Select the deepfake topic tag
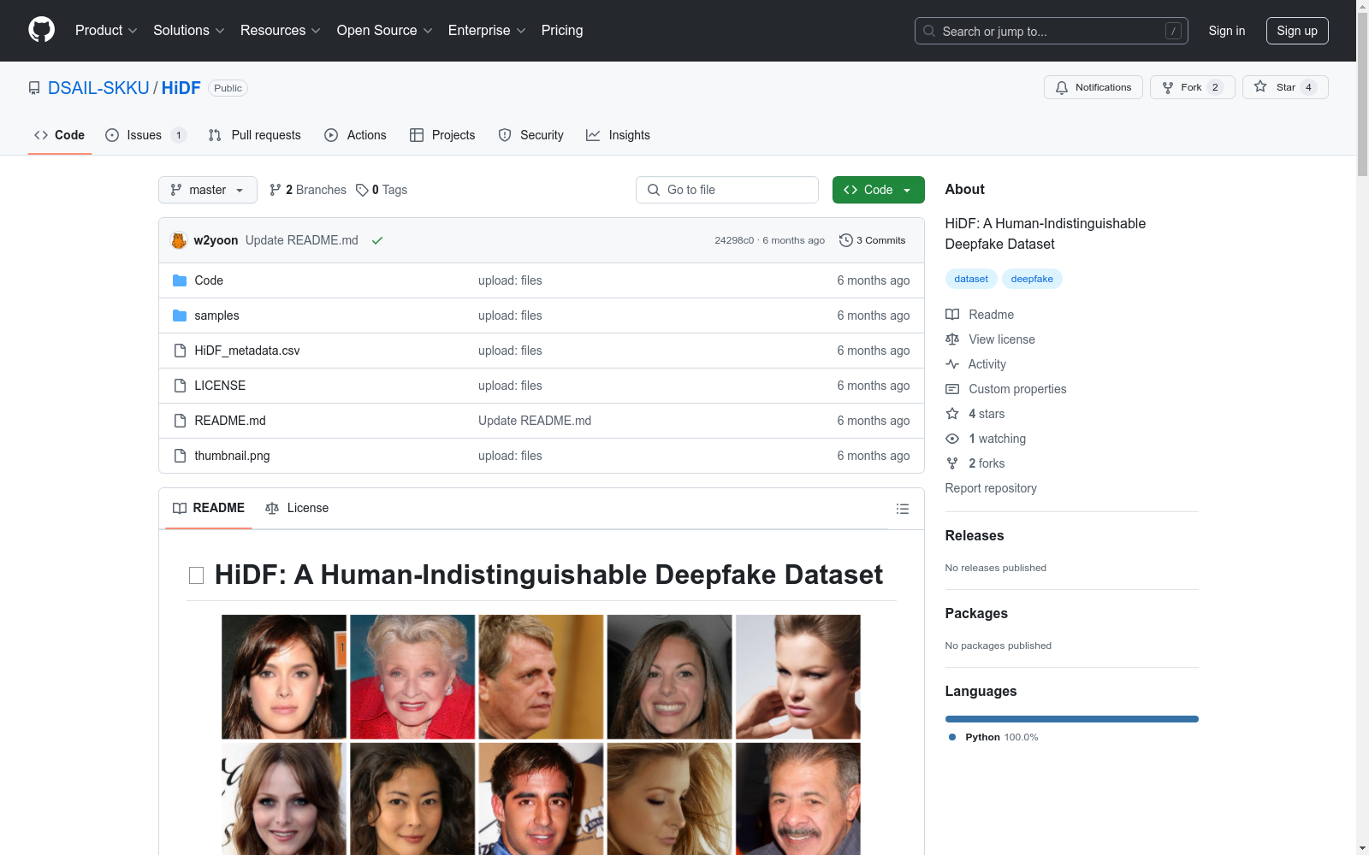 tap(1031, 279)
